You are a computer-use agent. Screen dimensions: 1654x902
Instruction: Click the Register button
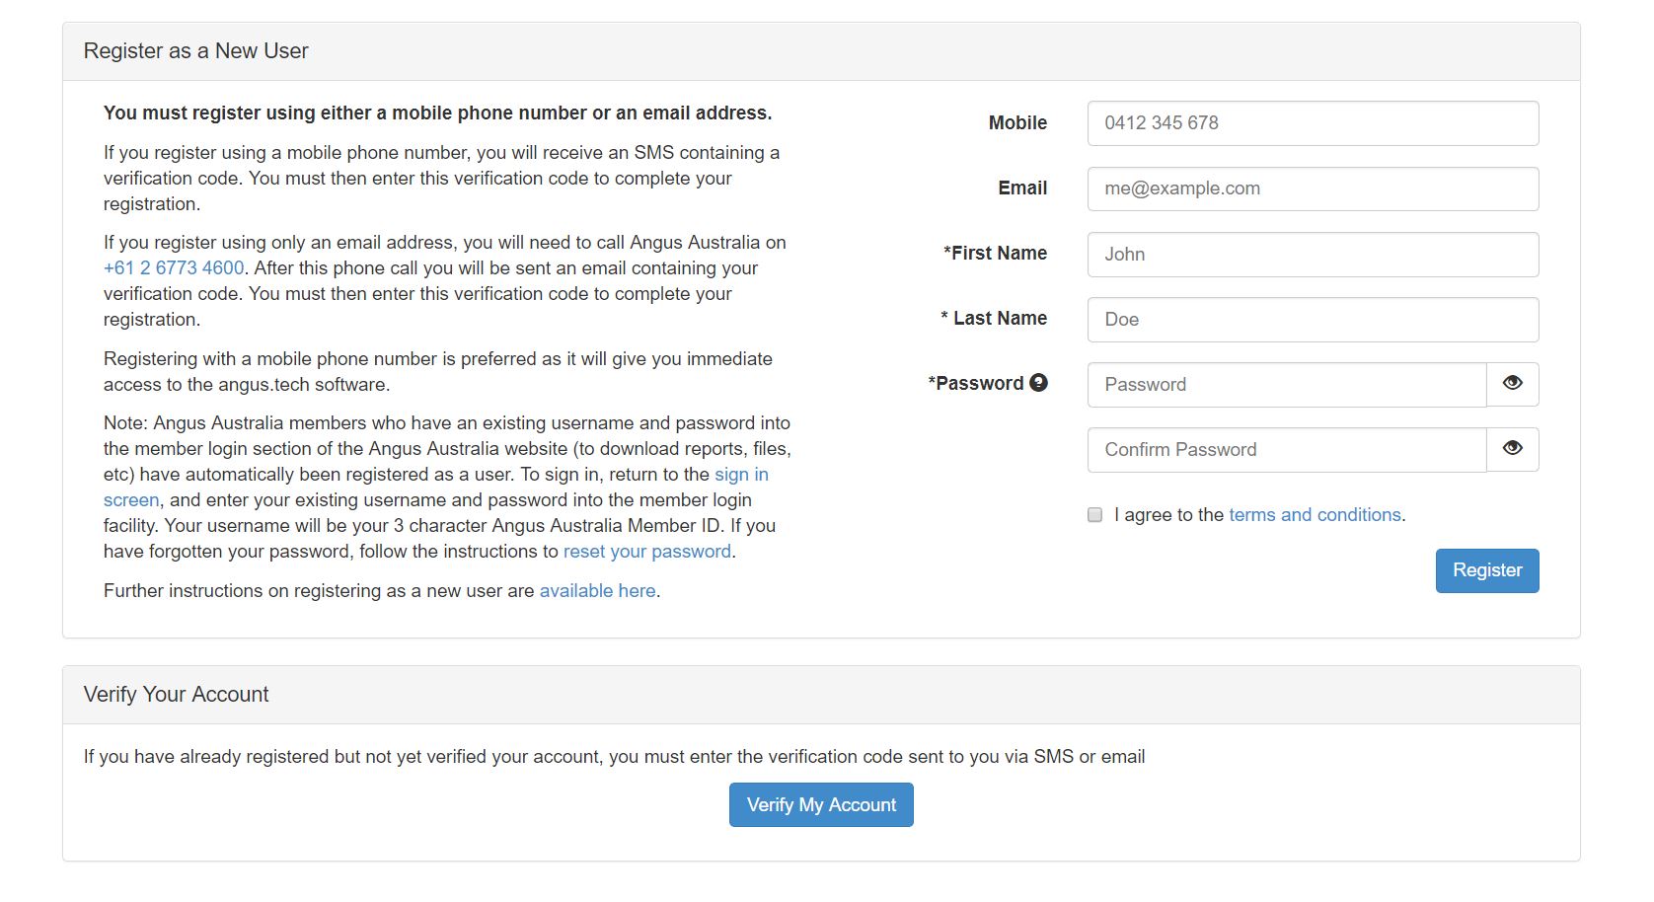1486,570
